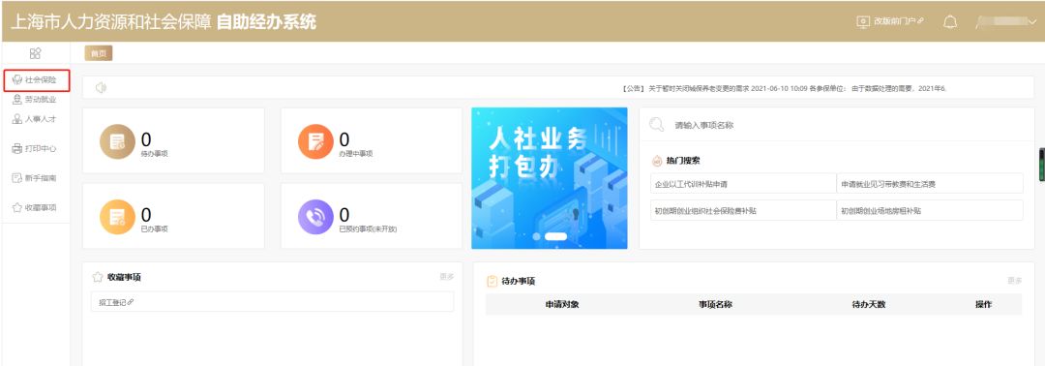1045x366 pixels.
Task: Open the 公告 announcement text
Action: 784,88
